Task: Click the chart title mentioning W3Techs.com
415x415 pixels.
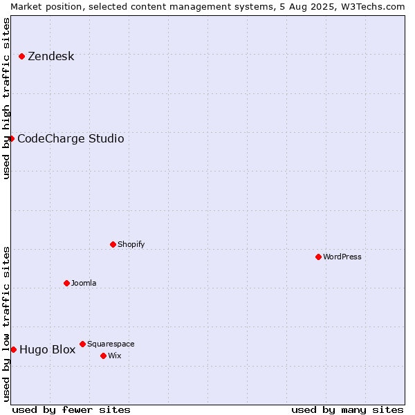Action: [207, 7]
